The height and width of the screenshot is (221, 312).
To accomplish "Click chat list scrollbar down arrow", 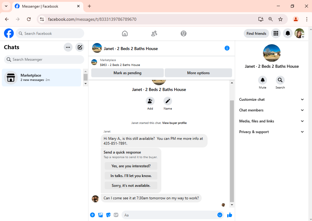I will [x=85, y=84].
